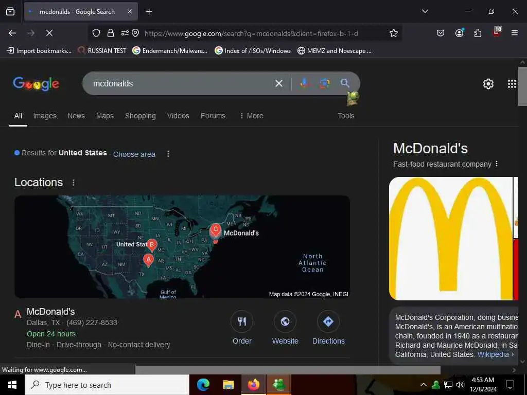Open the extensions puzzle icon
Screen dimensions: 527x395
478,33
